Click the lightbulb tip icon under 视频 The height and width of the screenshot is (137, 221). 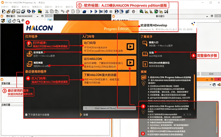144,83
